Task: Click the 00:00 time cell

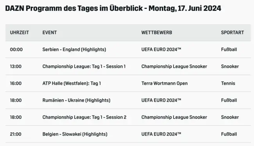Action: pos(16,49)
